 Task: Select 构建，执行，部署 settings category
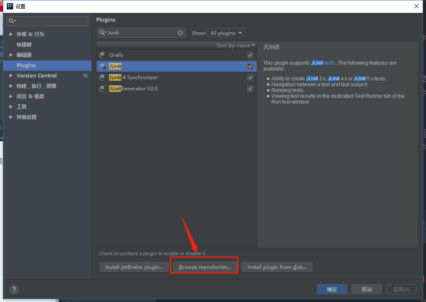[36, 86]
